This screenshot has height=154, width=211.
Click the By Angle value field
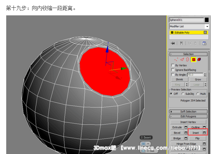point(195,75)
